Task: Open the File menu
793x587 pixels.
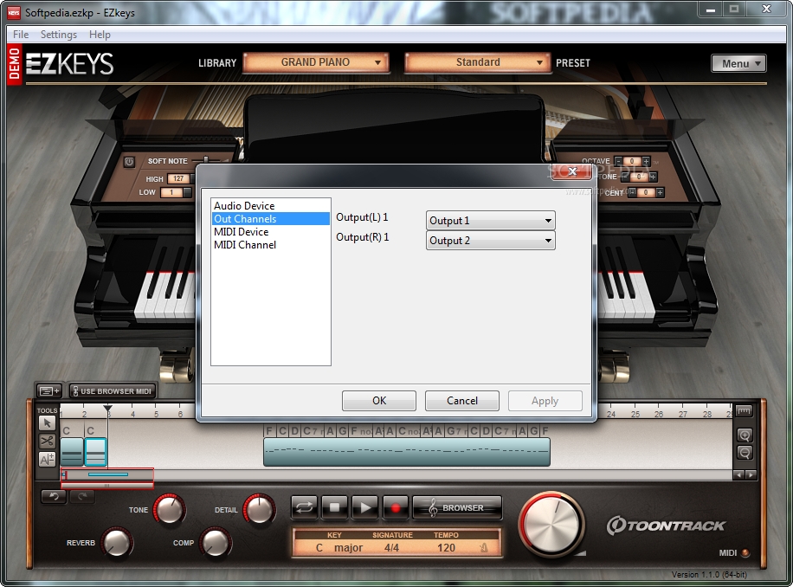Action: (x=21, y=35)
